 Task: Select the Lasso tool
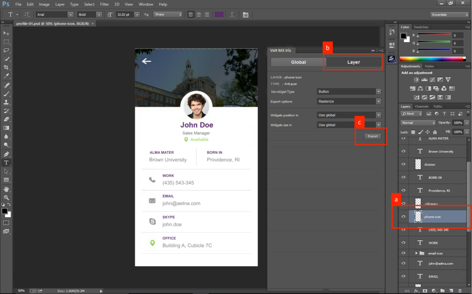6,50
